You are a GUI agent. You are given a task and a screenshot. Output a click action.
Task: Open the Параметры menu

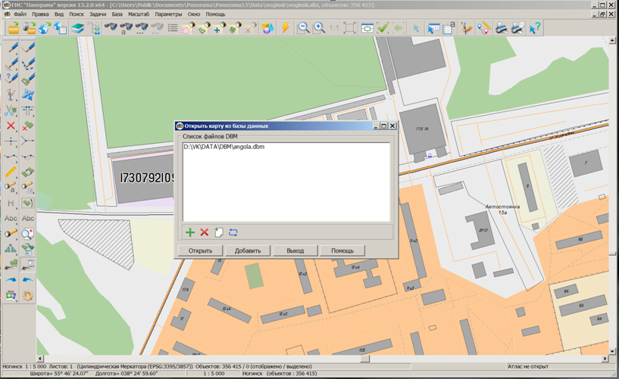[x=168, y=14]
